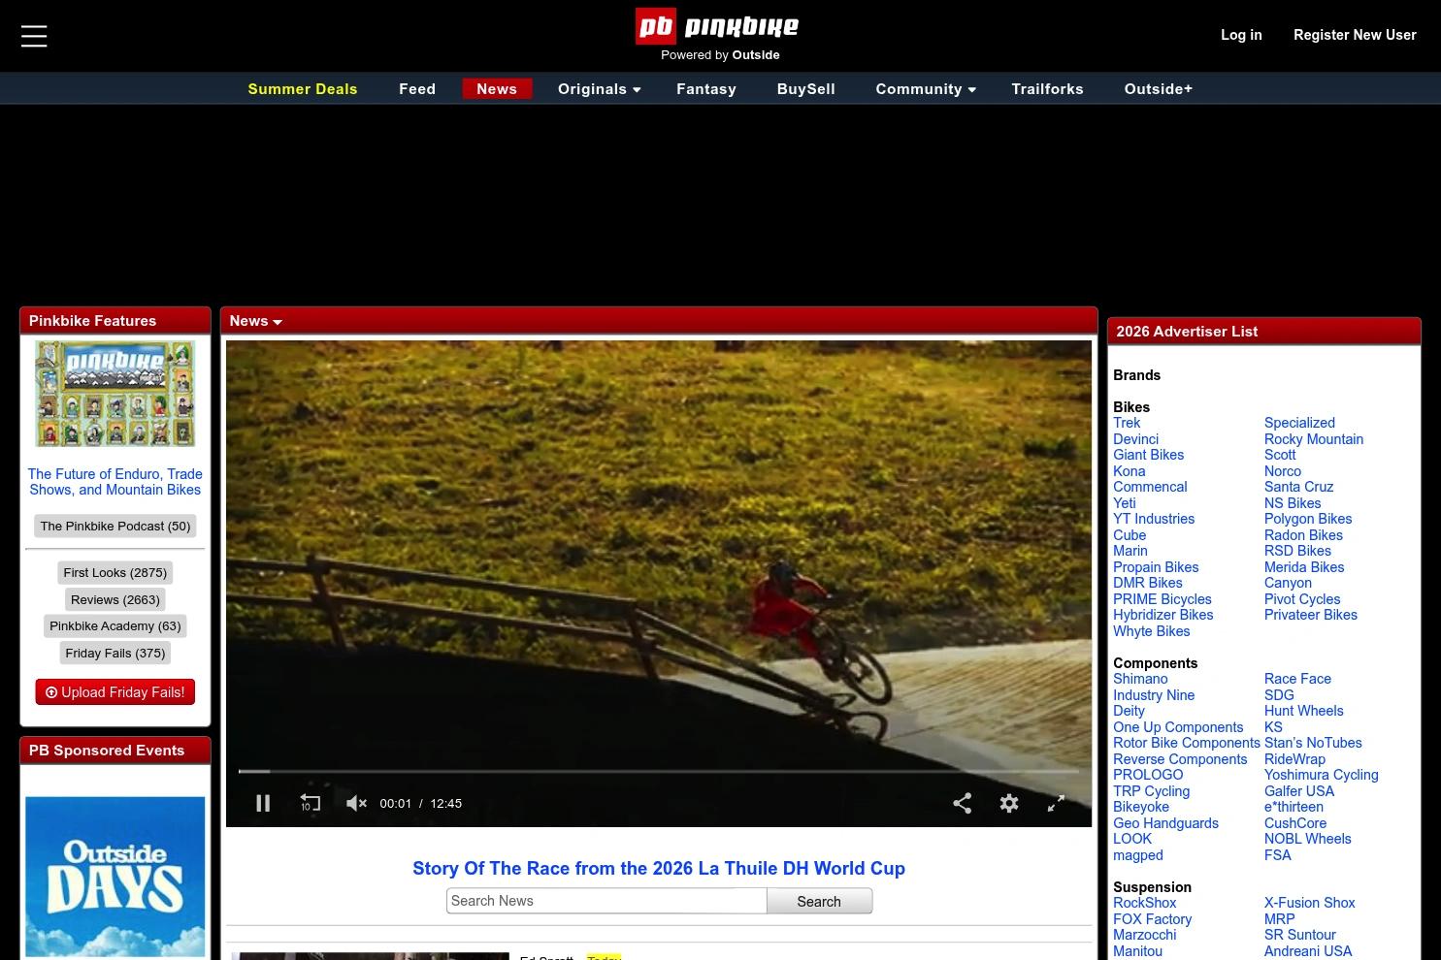The height and width of the screenshot is (960, 1441).
Task: Go to Trailforks
Action: 1047,89
